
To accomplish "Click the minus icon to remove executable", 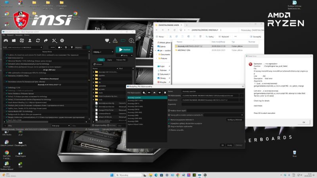I will (x=149, y=93).
